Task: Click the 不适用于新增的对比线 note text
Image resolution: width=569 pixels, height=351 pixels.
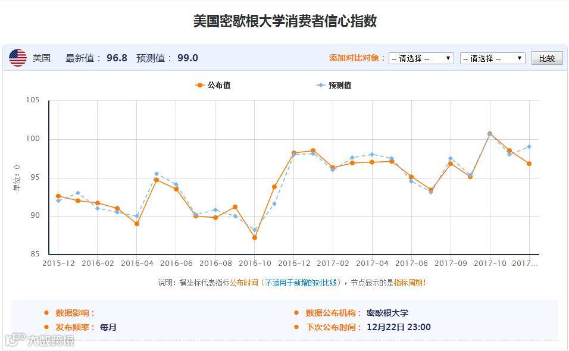Action: pyautogui.click(x=301, y=283)
